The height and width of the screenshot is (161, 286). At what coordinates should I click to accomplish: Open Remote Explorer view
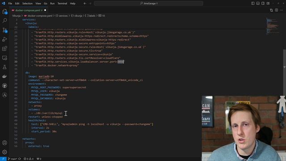(x=4, y=58)
